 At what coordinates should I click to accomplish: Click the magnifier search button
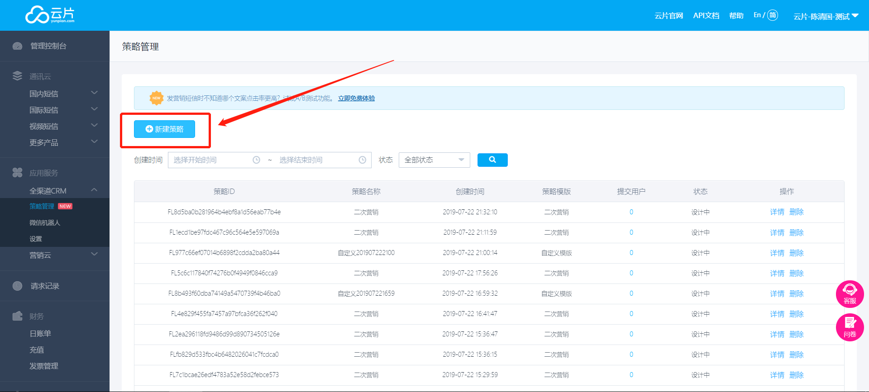click(x=492, y=160)
